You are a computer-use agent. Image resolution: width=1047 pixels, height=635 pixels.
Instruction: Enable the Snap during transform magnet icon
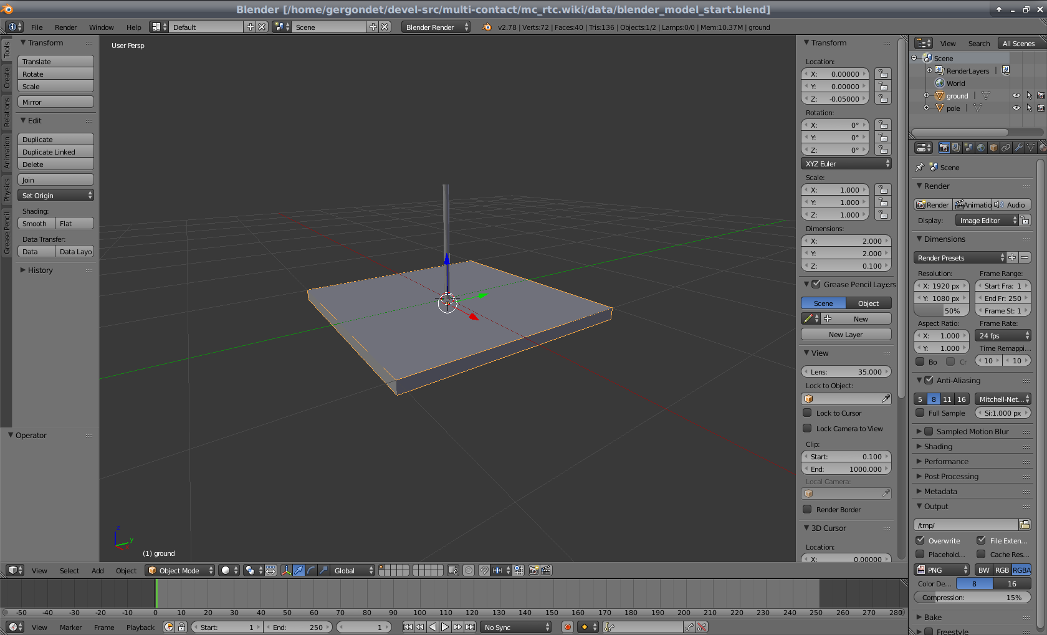(x=484, y=570)
